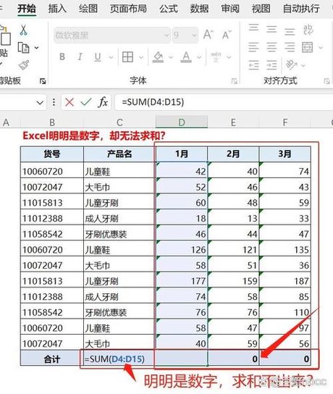
Task: Increase font size with larger A icon
Action: click(208, 35)
